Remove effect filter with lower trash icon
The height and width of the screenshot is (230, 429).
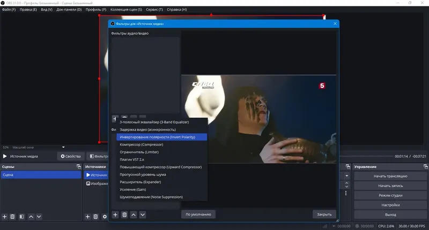point(124,214)
